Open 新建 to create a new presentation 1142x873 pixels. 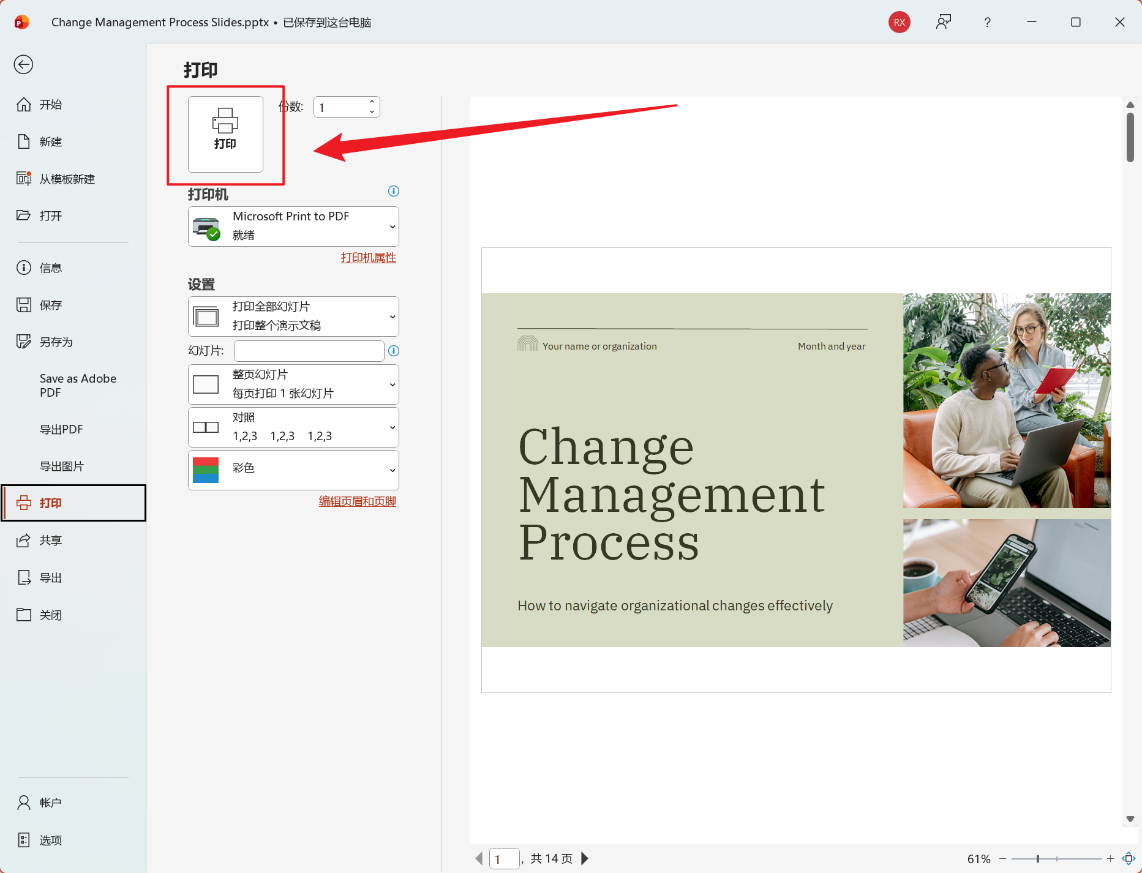[x=50, y=141]
